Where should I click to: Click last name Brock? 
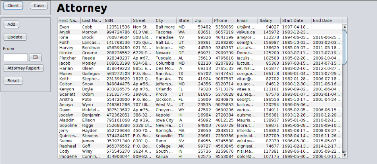pos(87,37)
